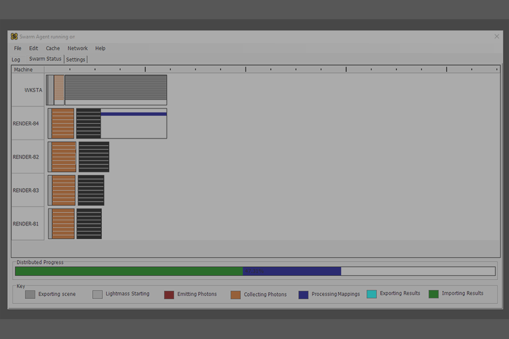Close the Swarm Agent window
Image resolution: width=509 pixels, height=339 pixels.
497,36
